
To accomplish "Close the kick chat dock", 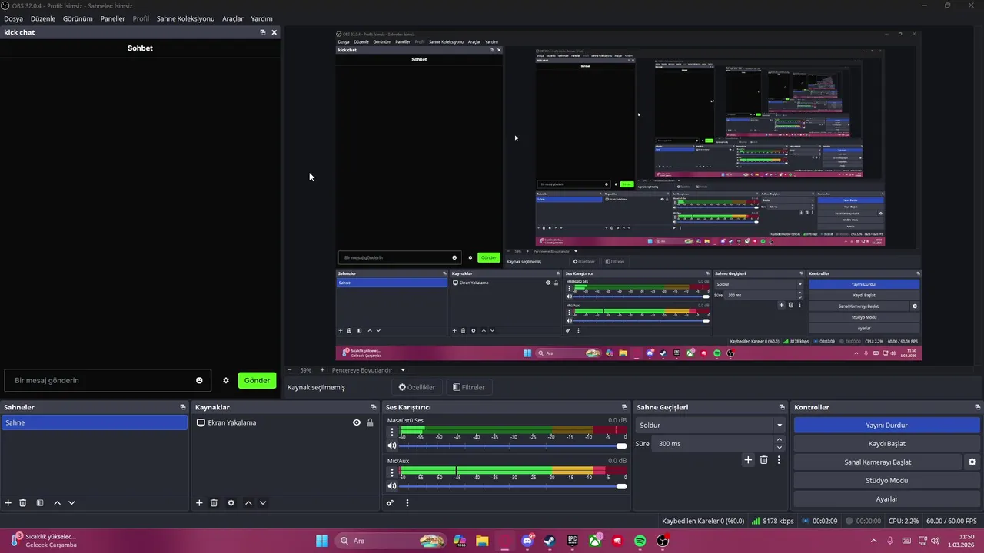I will coord(274,32).
